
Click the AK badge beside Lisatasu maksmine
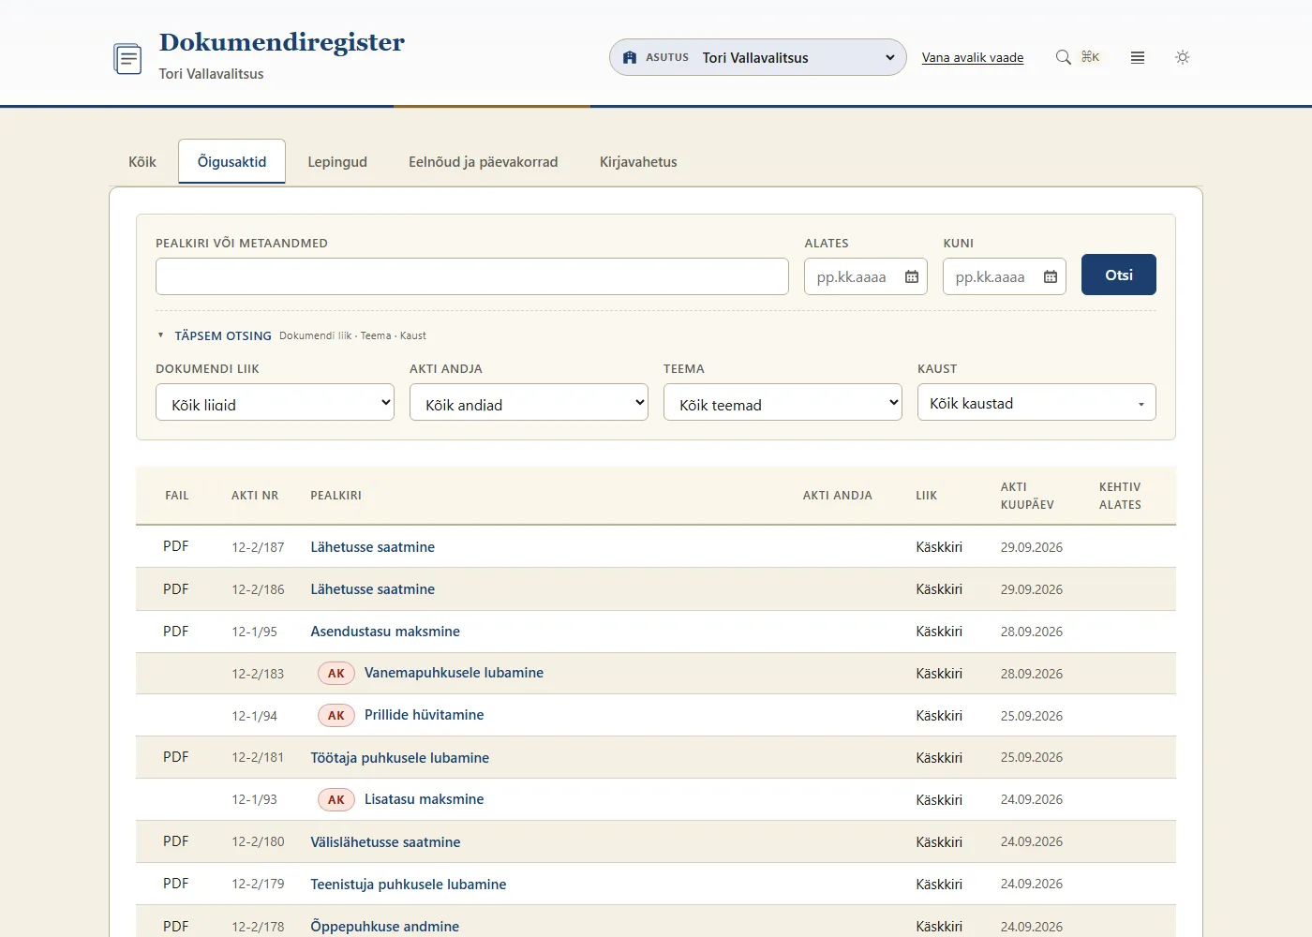pos(335,799)
